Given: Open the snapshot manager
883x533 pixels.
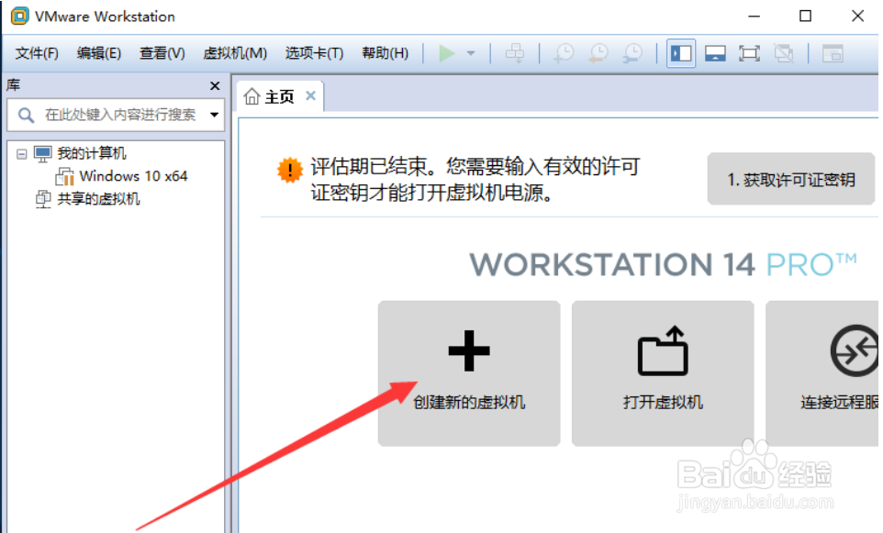Looking at the screenshot, I should pyautogui.click(x=632, y=53).
